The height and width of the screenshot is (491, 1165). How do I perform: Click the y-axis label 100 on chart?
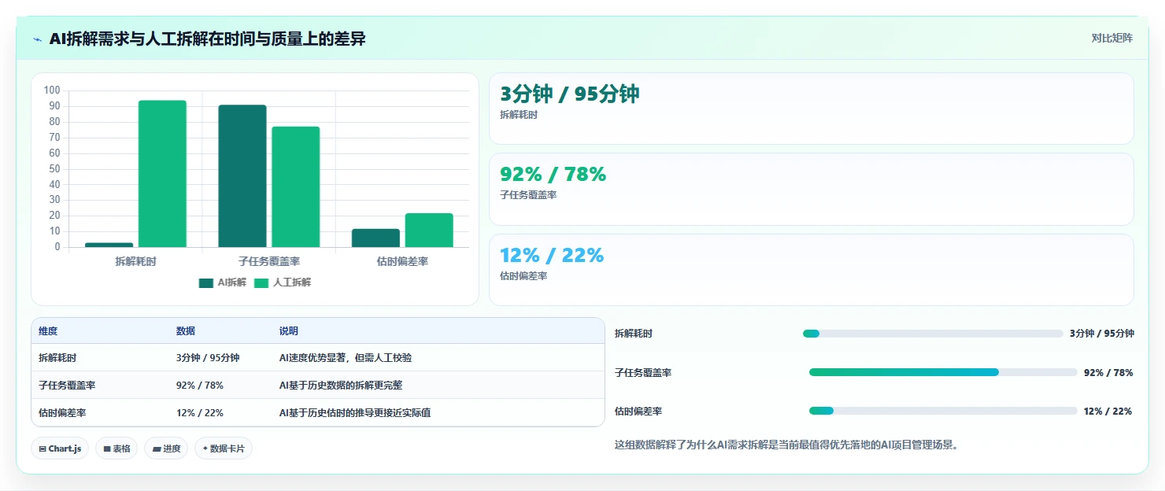pos(52,90)
